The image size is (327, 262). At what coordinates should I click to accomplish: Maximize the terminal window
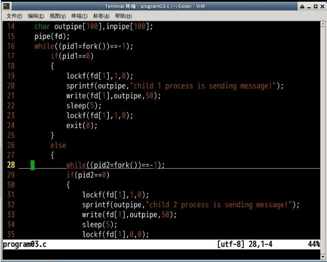tap(315, 6)
